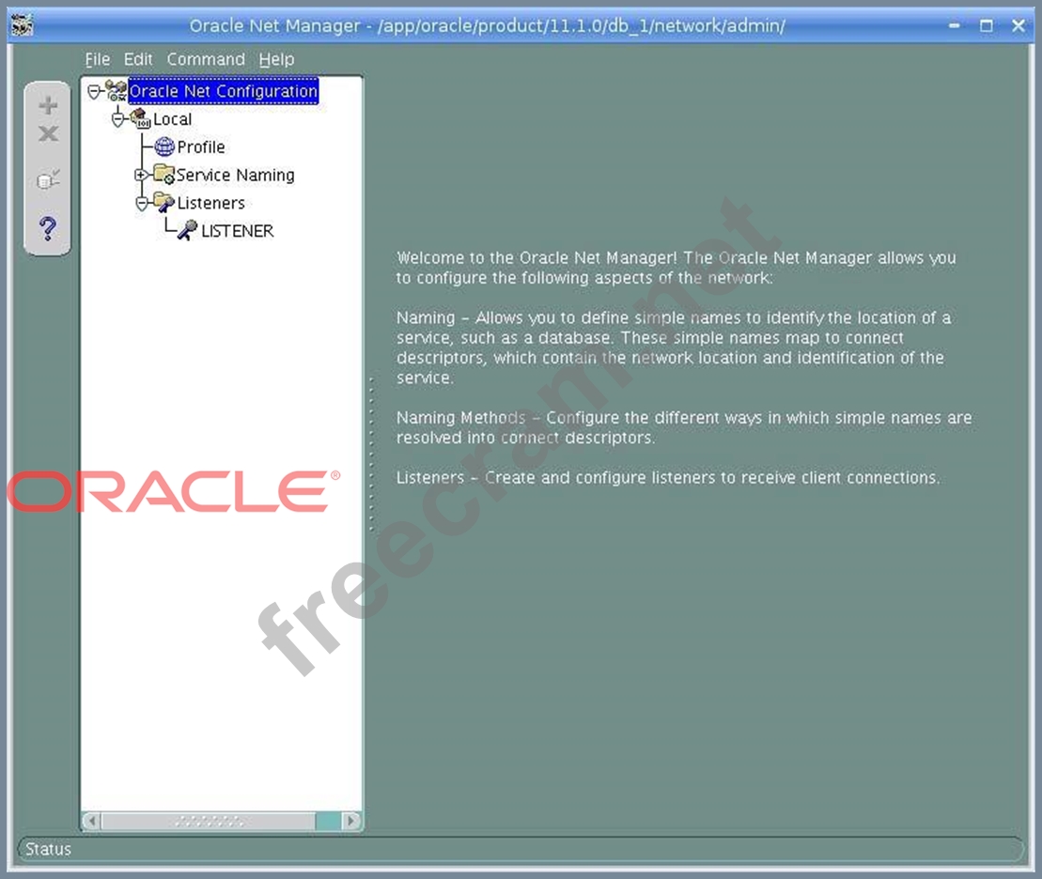Click the red X Delete icon

48,133
